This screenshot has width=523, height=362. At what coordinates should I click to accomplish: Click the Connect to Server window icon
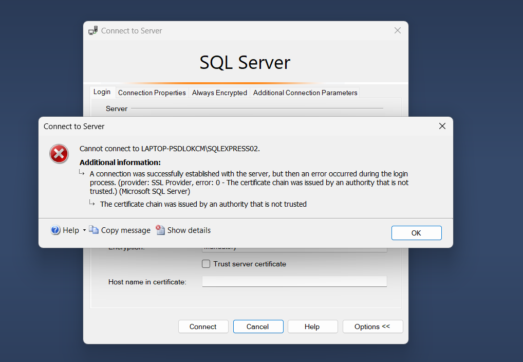point(93,31)
